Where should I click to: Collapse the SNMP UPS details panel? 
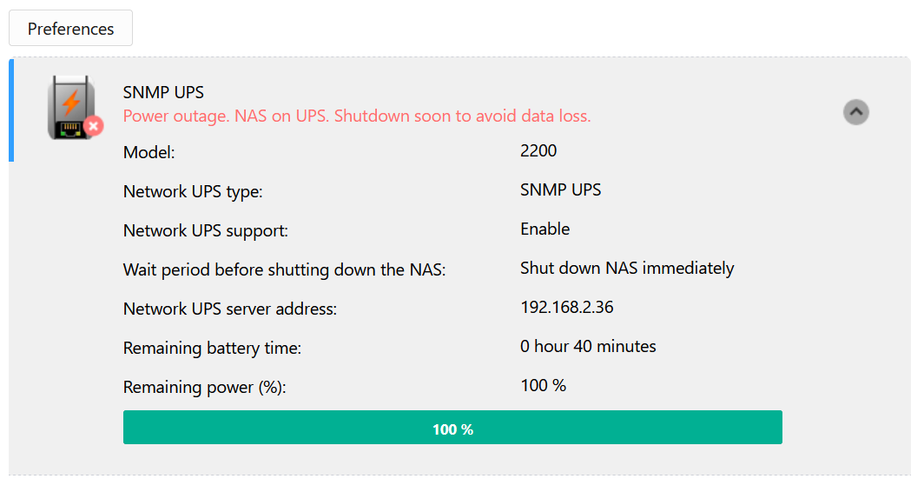(855, 112)
